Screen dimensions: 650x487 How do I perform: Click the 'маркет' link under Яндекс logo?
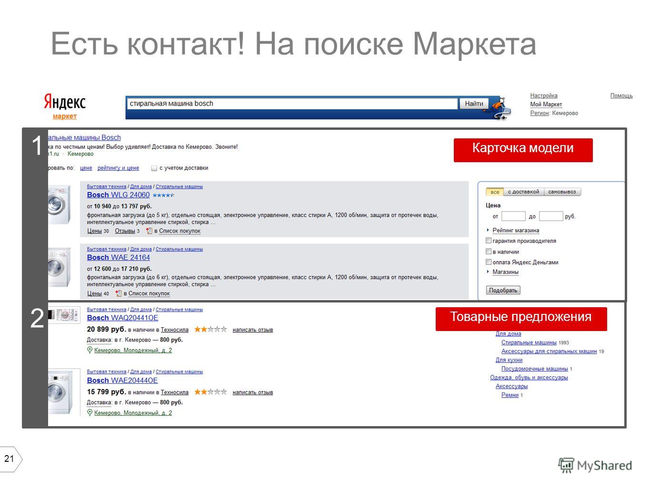[65, 117]
